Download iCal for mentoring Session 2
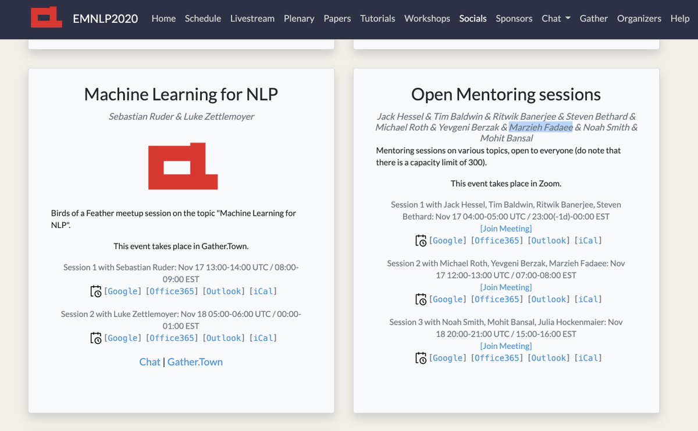698x431 pixels. coord(589,299)
